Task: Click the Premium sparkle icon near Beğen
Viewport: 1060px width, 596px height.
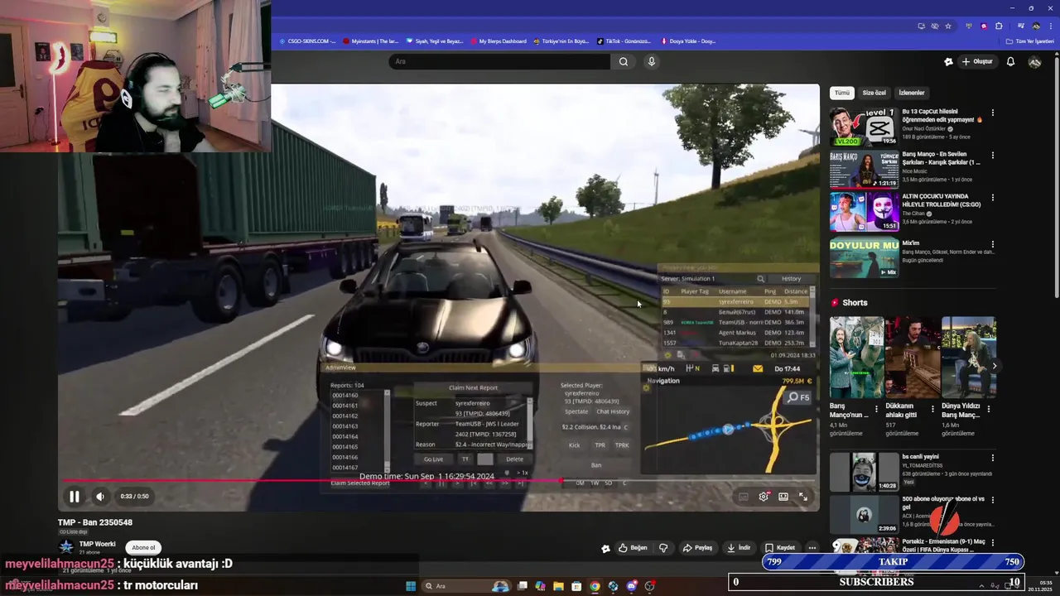Action: click(605, 548)
